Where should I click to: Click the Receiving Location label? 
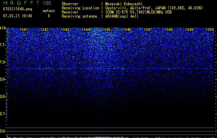point(80,8)
